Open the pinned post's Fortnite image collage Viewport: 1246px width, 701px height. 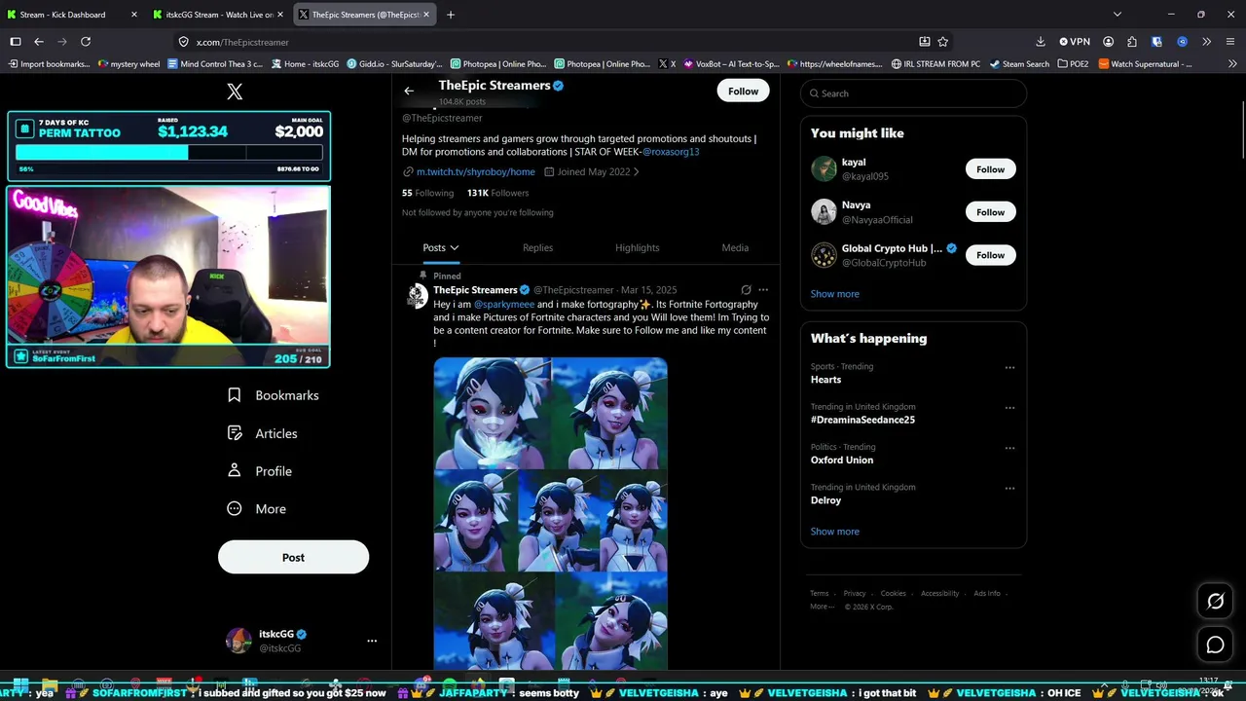point(551,513)
